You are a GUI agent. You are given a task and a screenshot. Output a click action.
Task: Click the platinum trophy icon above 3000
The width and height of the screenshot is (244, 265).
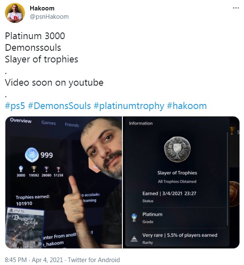click(21, 168)
